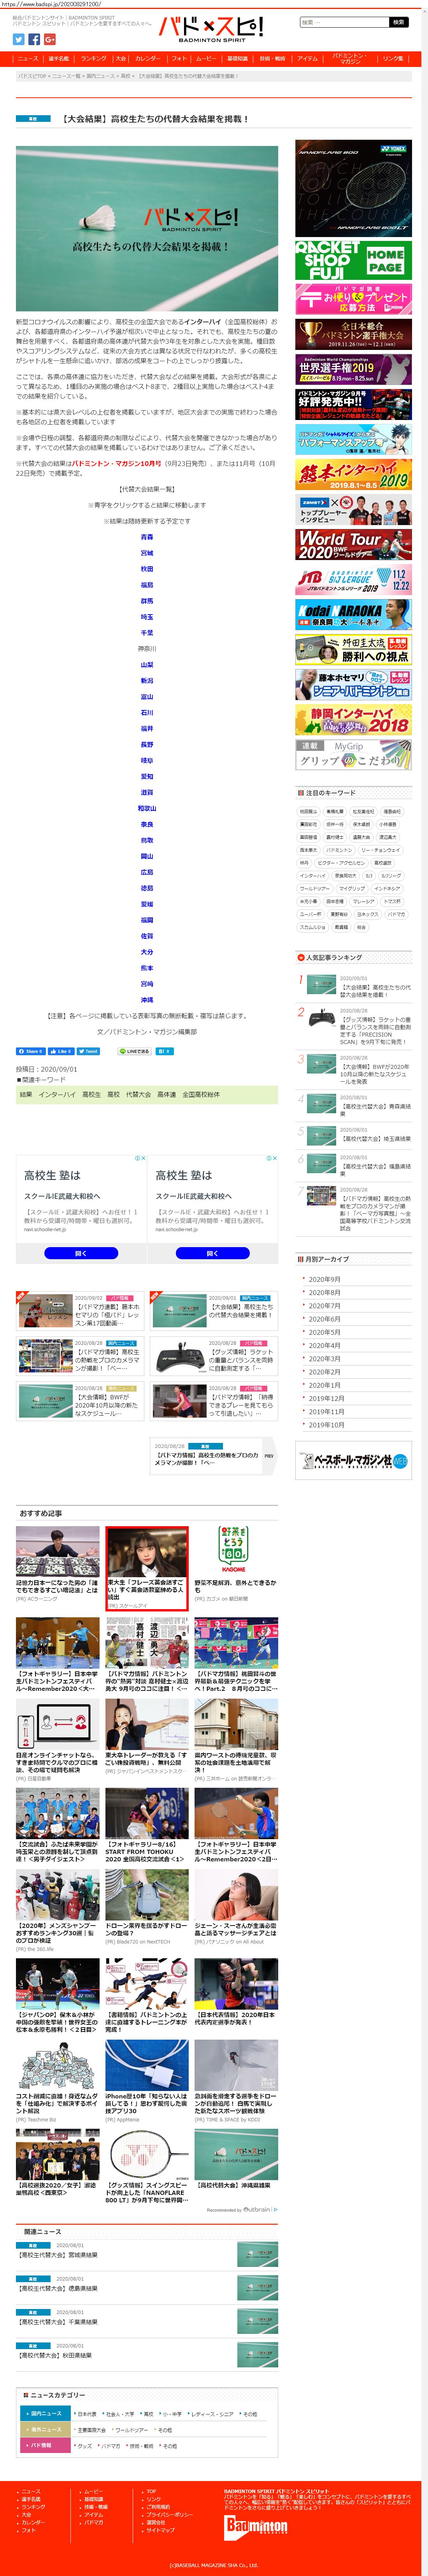Open the 2019年10月 monthly archive
The width and height of the screenshot is (428, 2576).
[326, 1425]
